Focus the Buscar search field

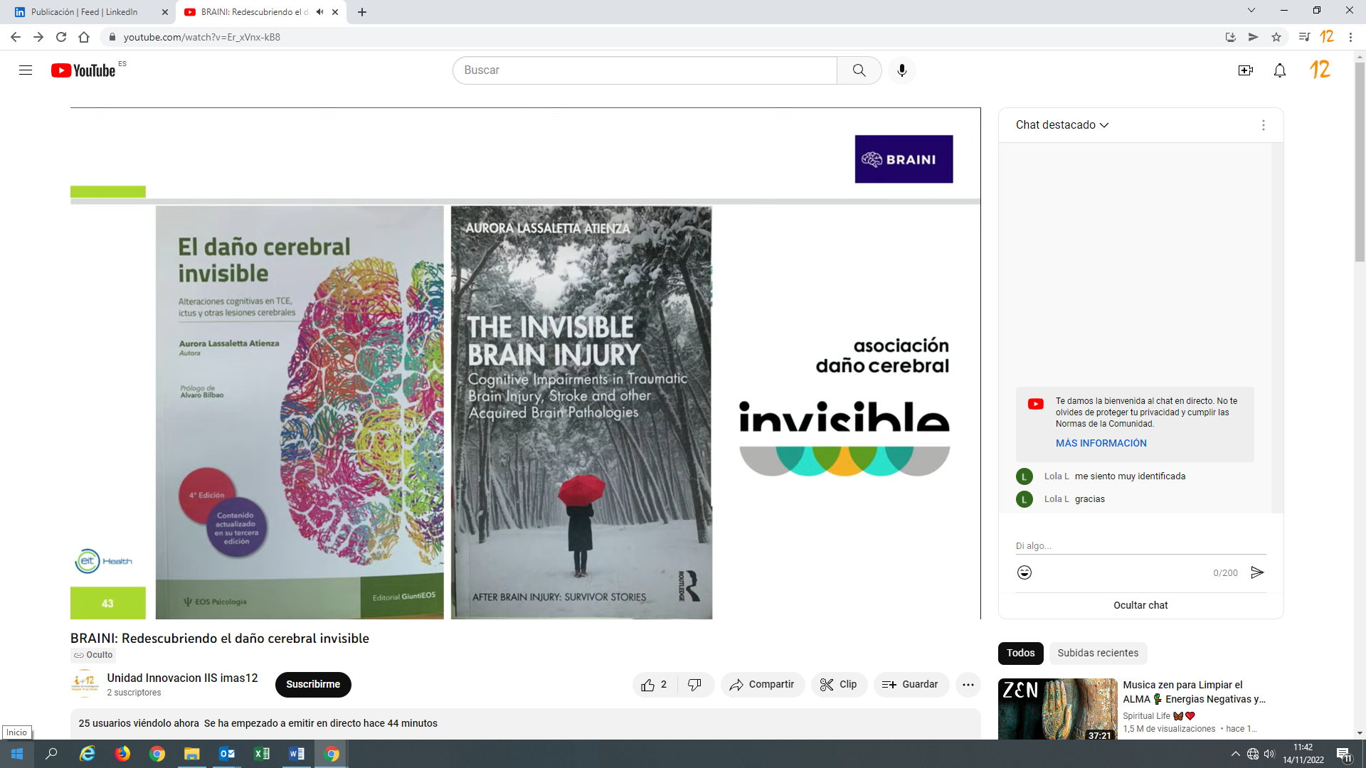coord(645,70)
